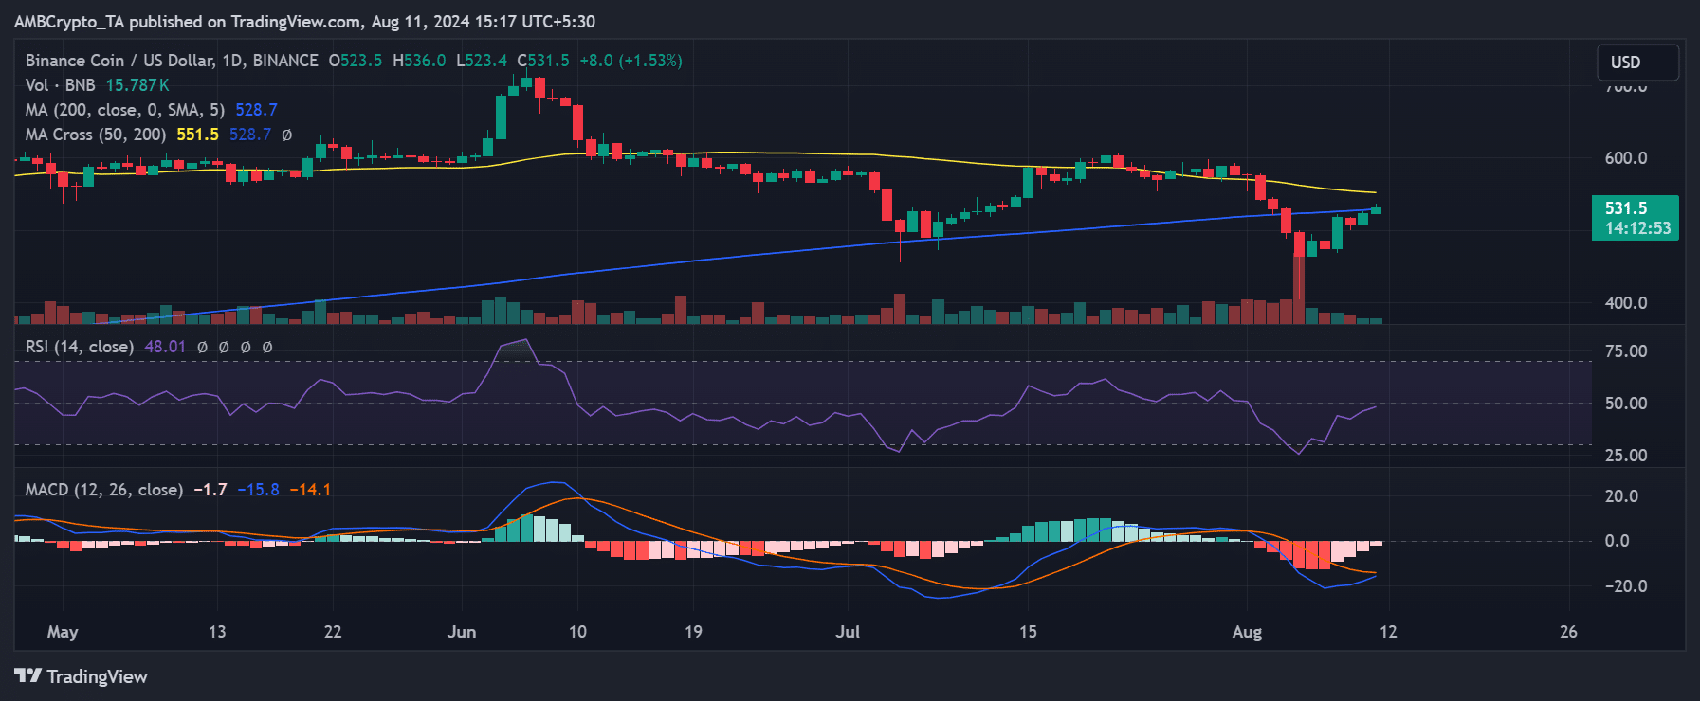Click the Jul date on the time axis
1700x701 pixels.
tap(848, 632)
